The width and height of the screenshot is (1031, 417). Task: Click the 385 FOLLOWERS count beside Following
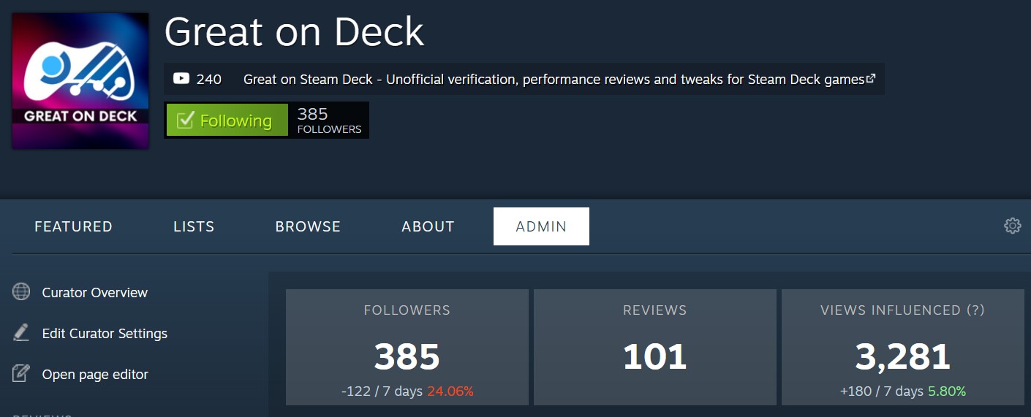tap(329, 120)
